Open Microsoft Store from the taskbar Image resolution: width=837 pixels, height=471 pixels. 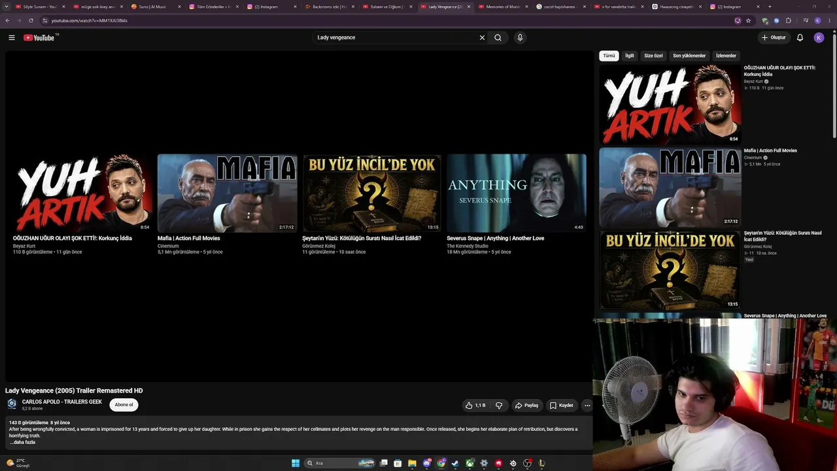[x=398, y=463]
